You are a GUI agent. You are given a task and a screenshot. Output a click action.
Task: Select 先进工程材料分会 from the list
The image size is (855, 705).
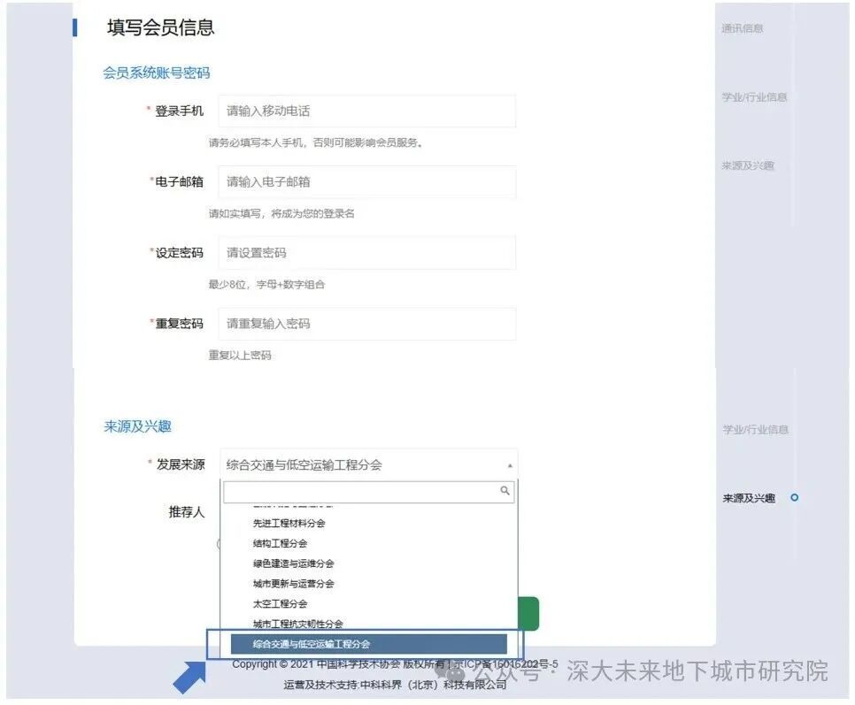click(289, 524)
